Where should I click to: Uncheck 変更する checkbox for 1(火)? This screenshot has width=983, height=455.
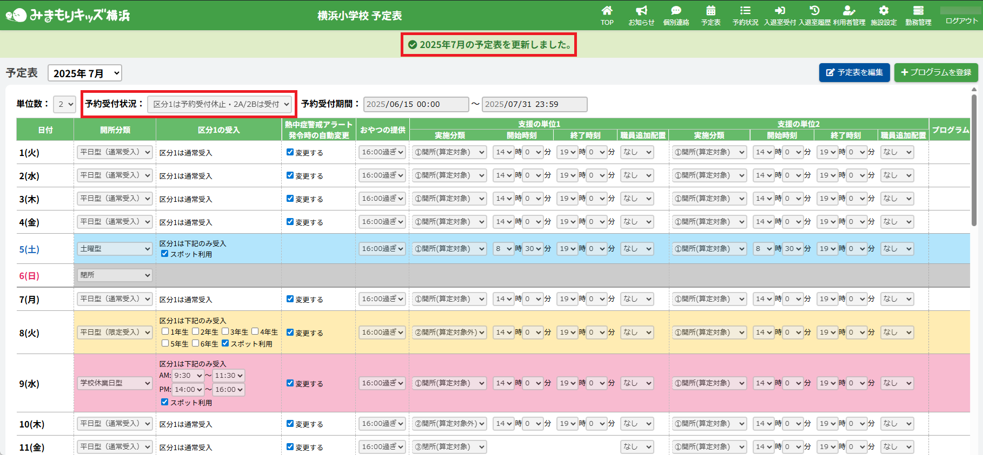pos(290,152)
